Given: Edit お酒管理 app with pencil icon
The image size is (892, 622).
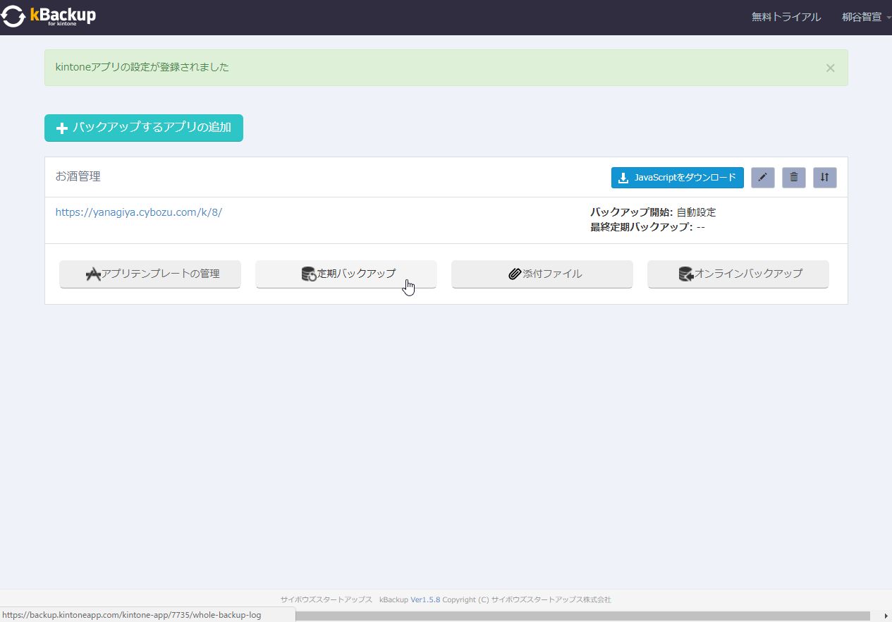Looking at the screenshot, I should coord(763,178).
